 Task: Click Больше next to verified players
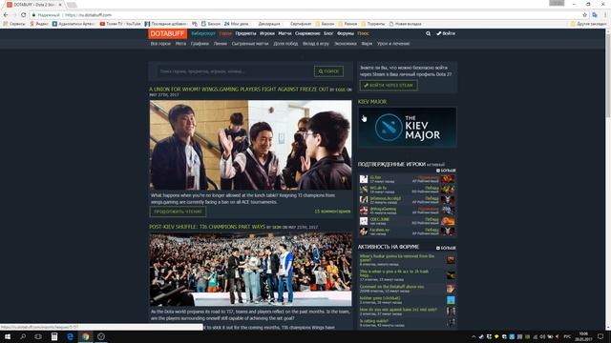pos(446,171)
